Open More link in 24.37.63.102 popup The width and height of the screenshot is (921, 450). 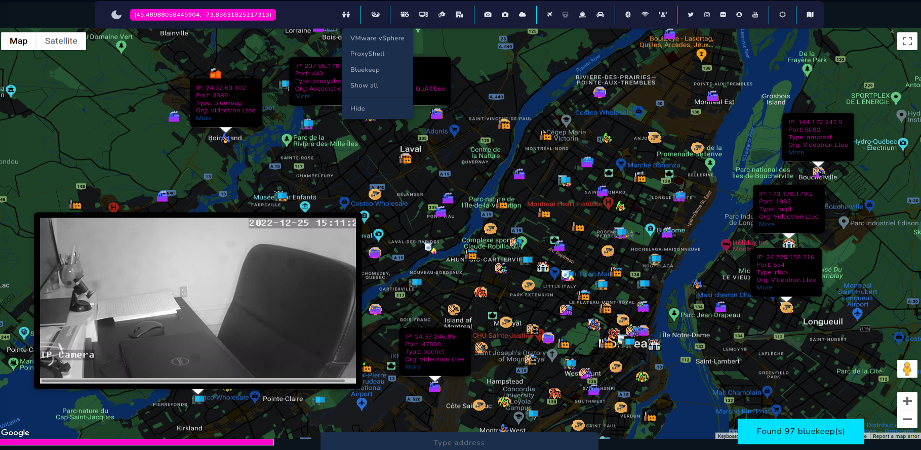[204, 118]
